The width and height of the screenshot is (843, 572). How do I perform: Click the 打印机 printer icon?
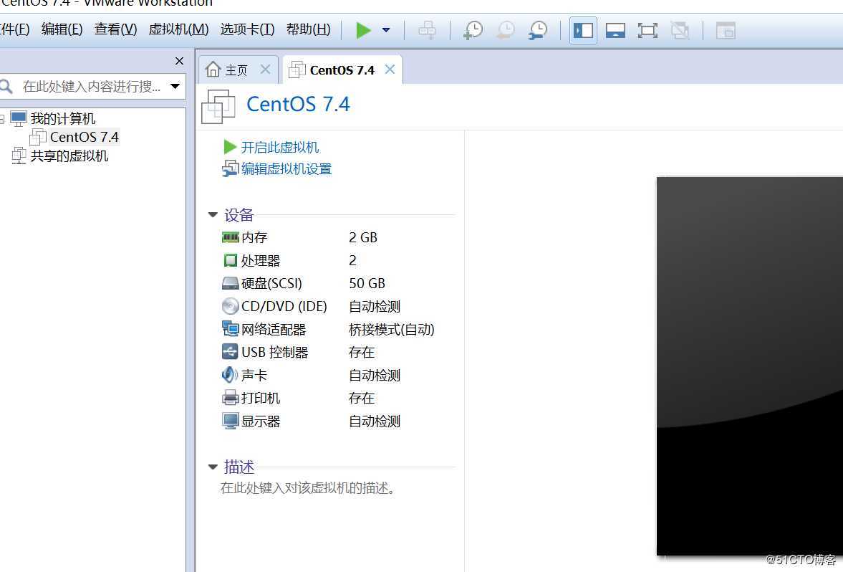pos(230,398)
